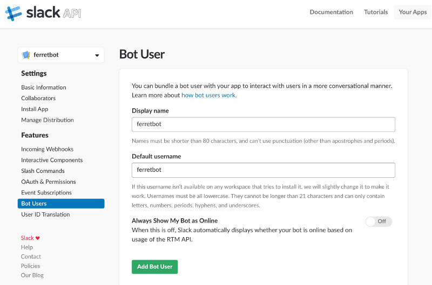432x285 pixels.
Task: Select Event Subscriptions in sidebar
Action: 46,192
